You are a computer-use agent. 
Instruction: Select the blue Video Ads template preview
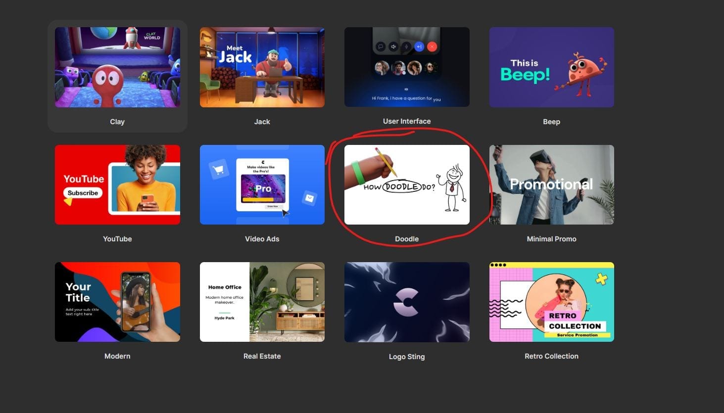(262, 184)
